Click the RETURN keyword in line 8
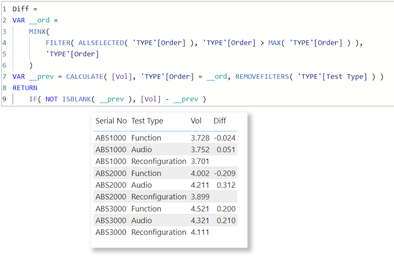This screenshot has height=259, width=394. point(25,88)
